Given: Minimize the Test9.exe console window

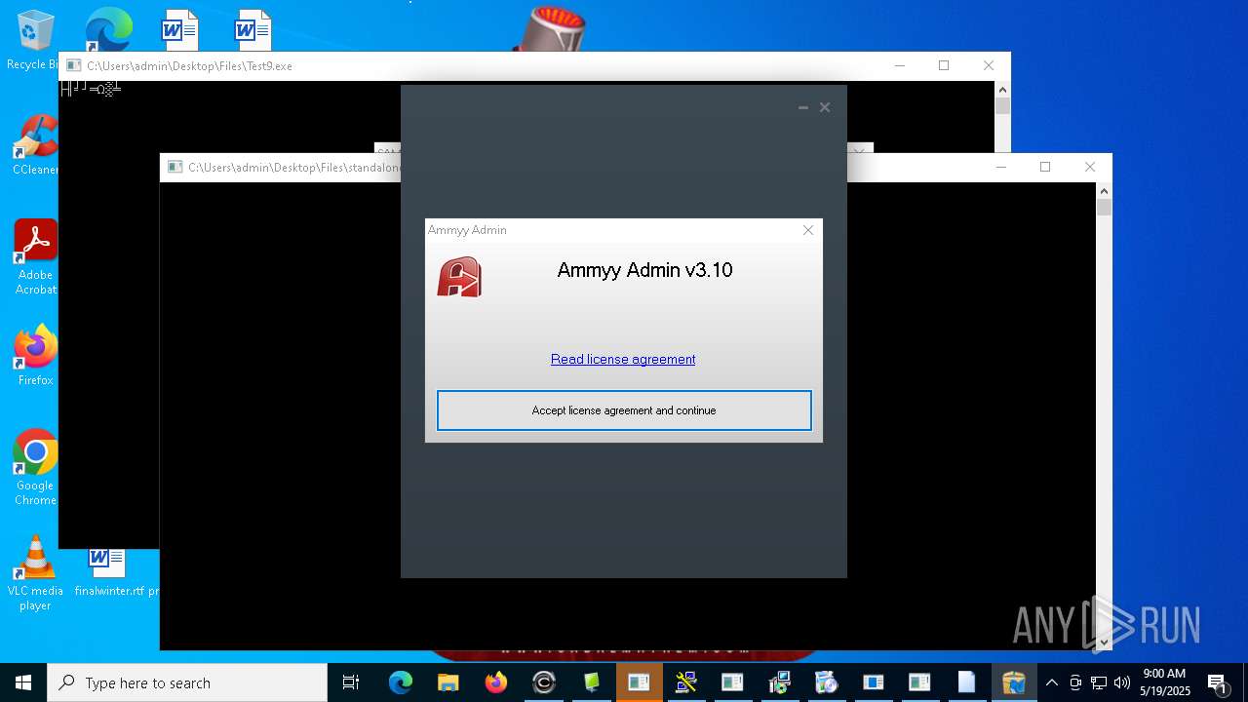Looking at the screenshot, I should point(899,65).
